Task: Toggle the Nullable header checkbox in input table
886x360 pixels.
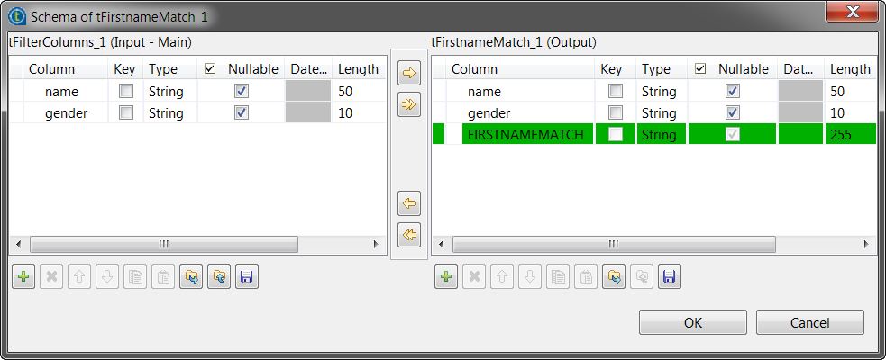Action: coord(210,68)
